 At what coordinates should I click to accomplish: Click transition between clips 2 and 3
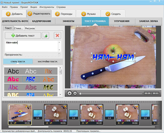(74, 115)
